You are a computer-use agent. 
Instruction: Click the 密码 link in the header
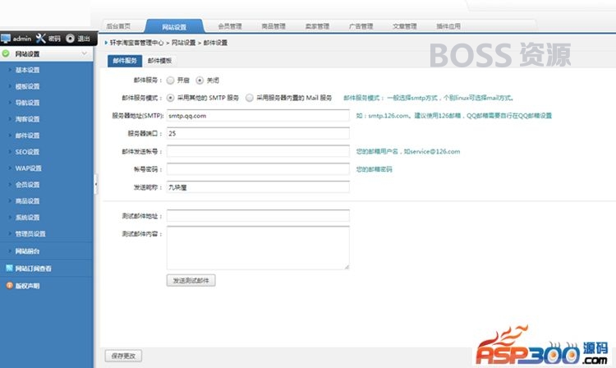[x=54, y=39]
